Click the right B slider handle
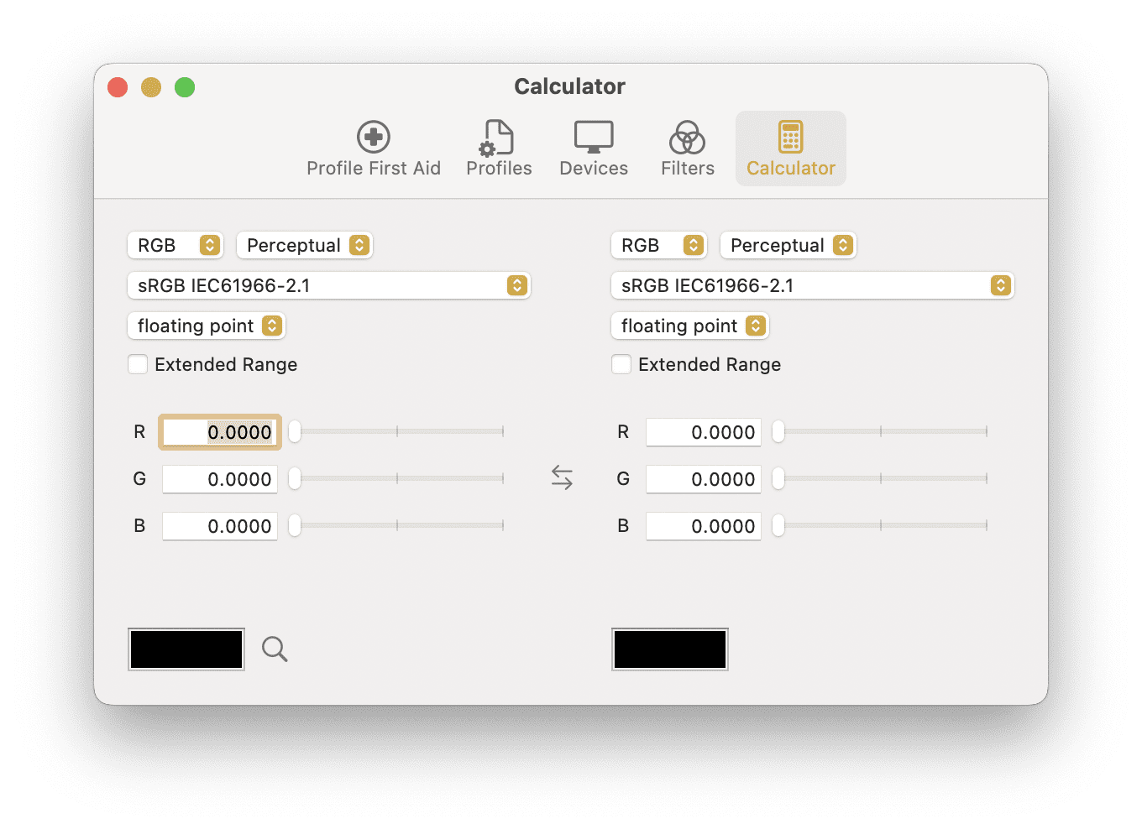The image size is (1142, 829). click(x=778, y=525)
